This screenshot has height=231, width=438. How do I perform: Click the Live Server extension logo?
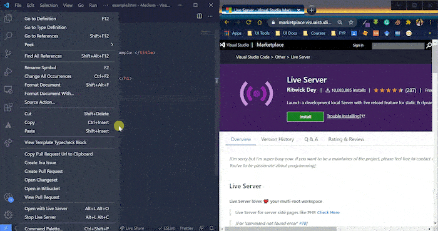pyautogui.click(x=257, y=94)
